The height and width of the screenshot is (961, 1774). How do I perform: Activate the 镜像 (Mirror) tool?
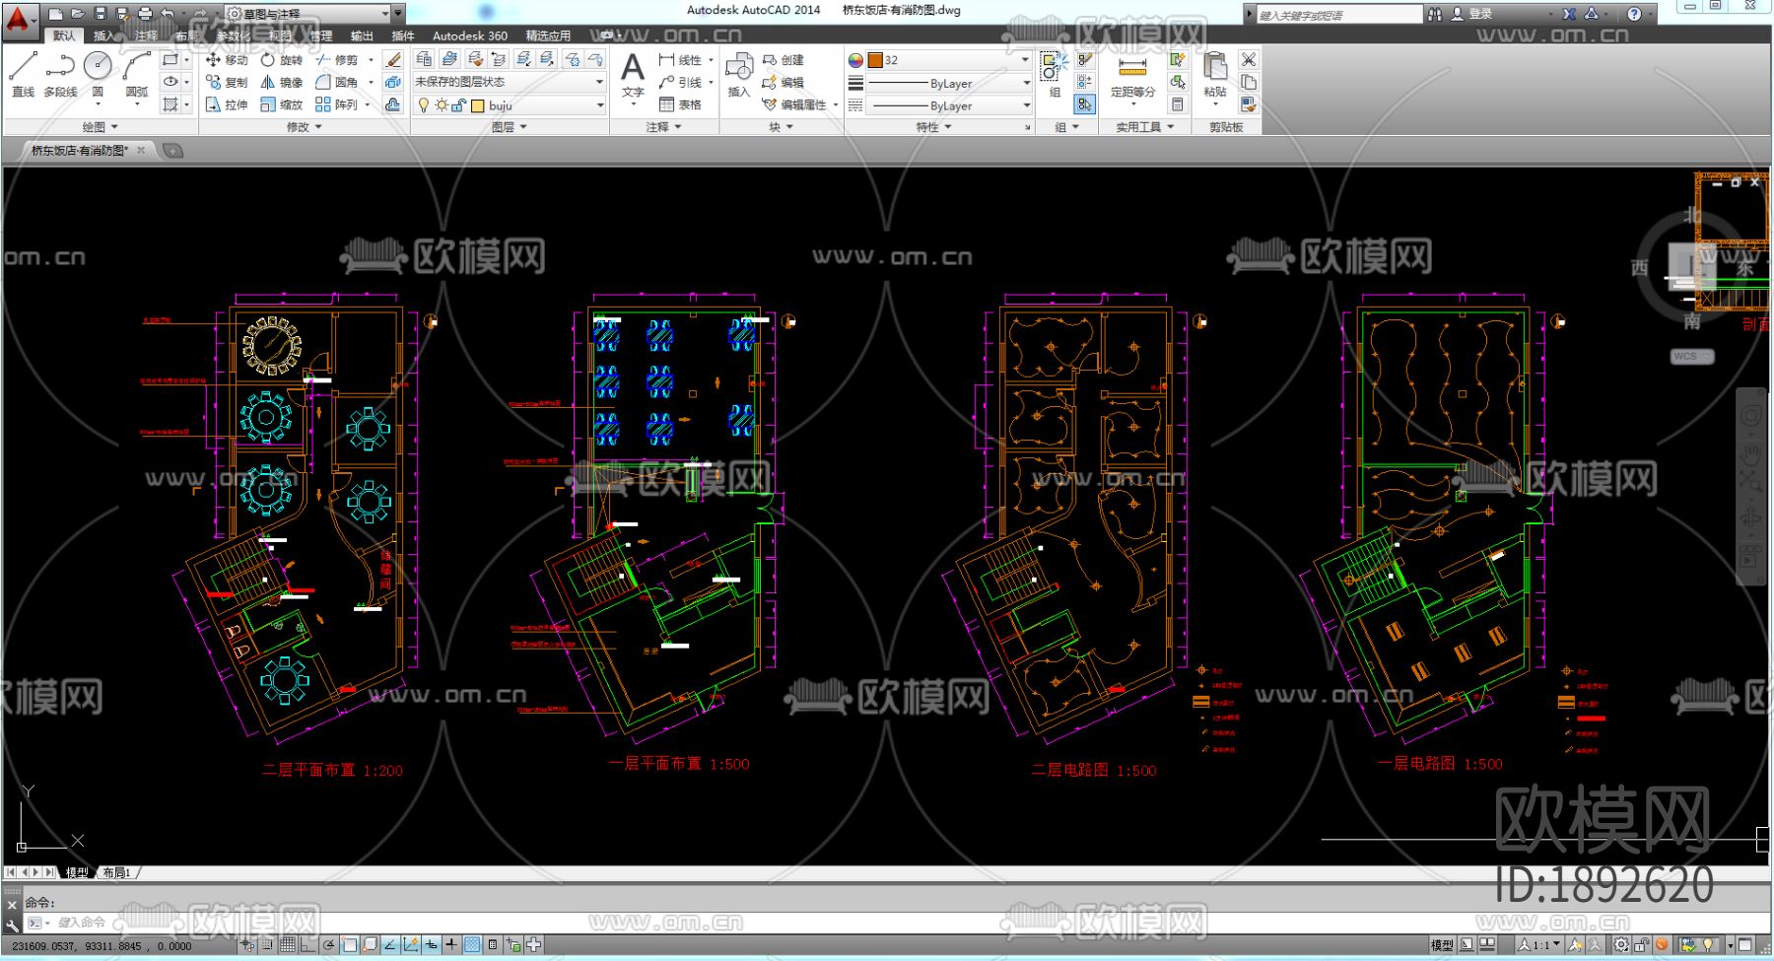(x=281, y=83)
